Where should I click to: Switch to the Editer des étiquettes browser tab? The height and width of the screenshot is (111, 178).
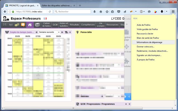click(56, 5)
